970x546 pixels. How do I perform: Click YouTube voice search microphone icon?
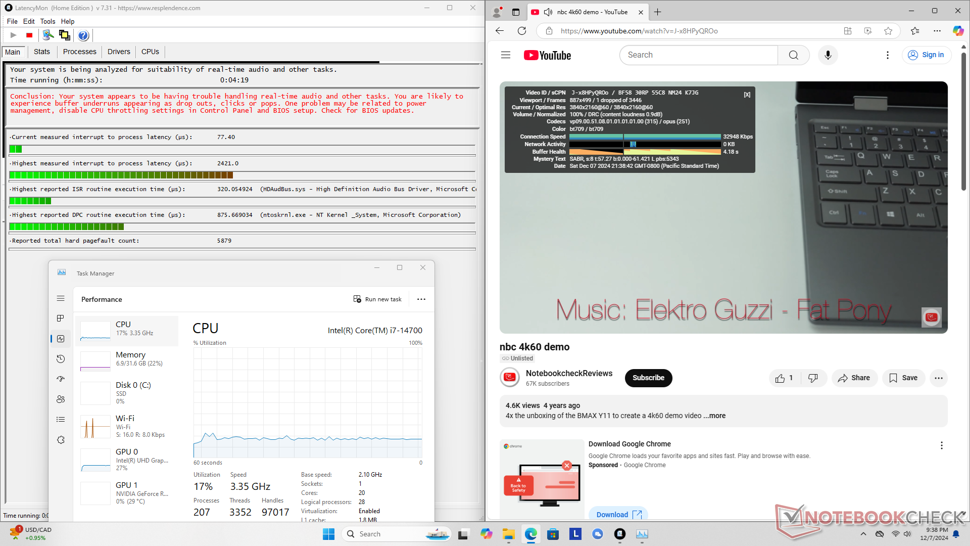click(x=828, y=55)
